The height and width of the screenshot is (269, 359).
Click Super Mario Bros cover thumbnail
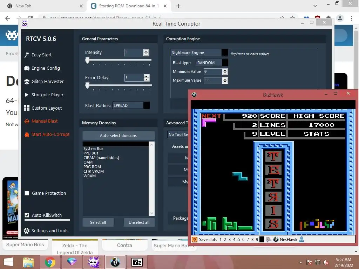pos(11,208)
